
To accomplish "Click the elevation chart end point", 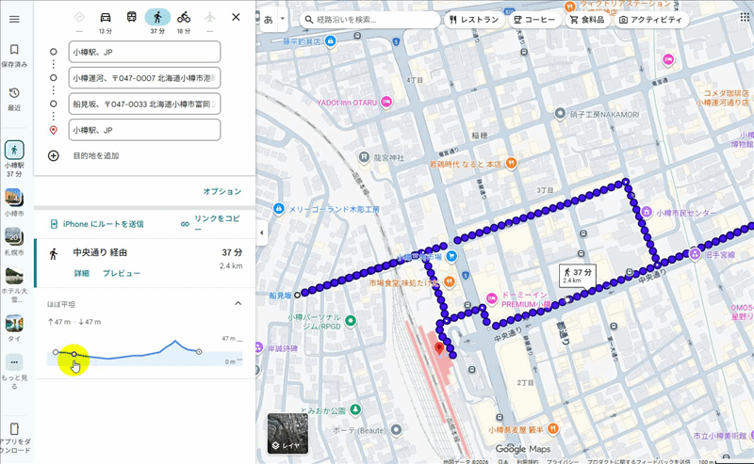I will pos(199,352).
